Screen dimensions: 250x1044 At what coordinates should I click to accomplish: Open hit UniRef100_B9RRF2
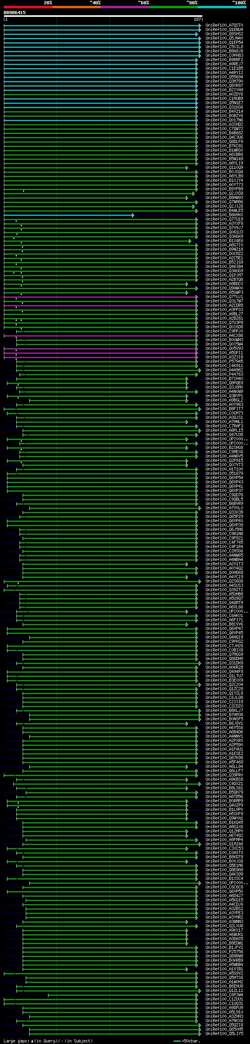pyautogui.click(x=224, y=60)
